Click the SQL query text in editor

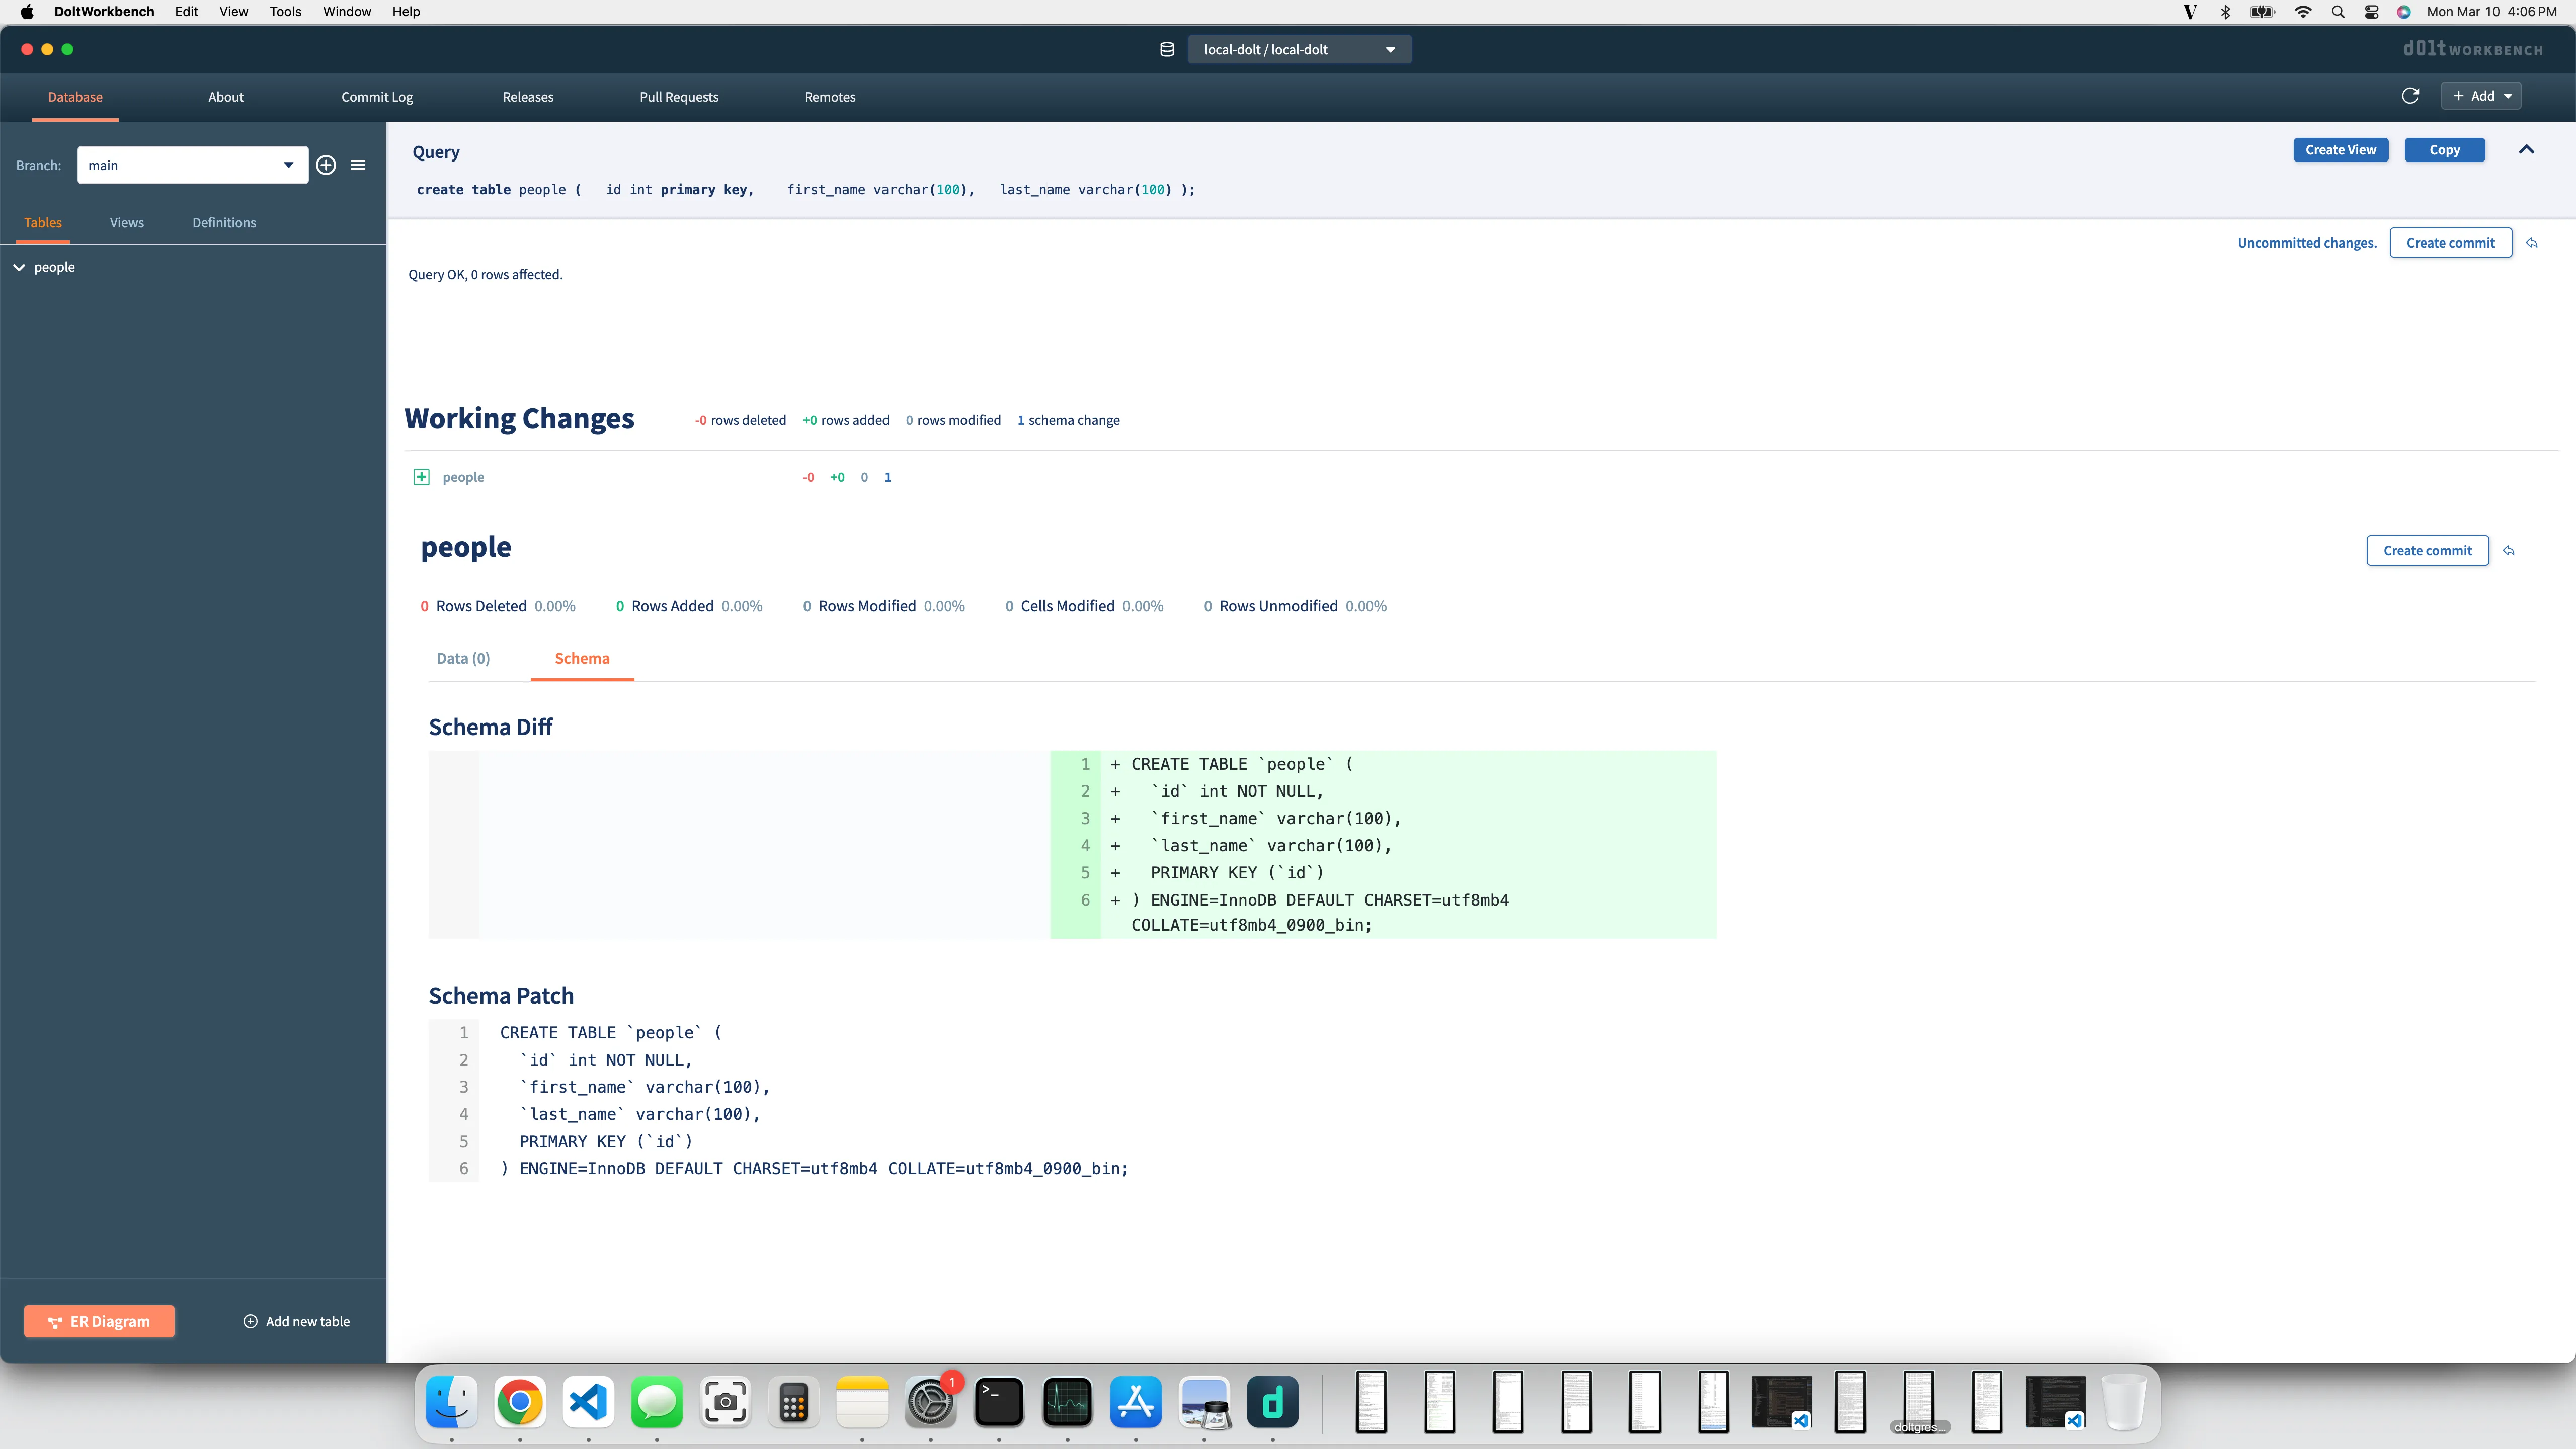coord(805,190)
